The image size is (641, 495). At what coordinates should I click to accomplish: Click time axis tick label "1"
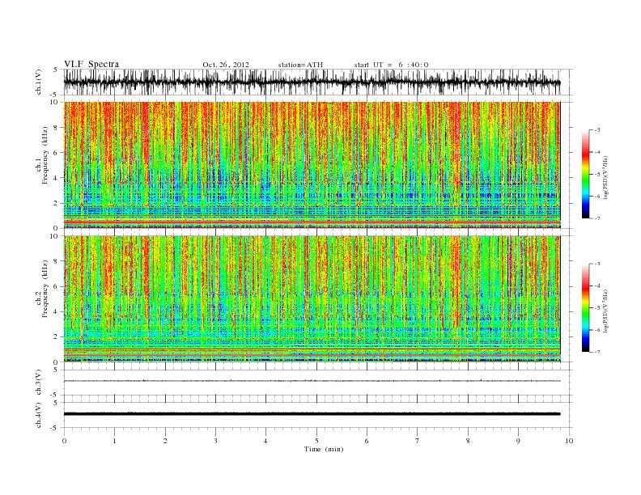point(114,441)
